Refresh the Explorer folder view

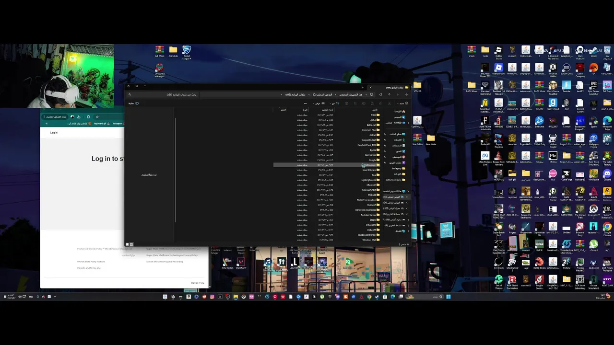click(x=380, y=94)
